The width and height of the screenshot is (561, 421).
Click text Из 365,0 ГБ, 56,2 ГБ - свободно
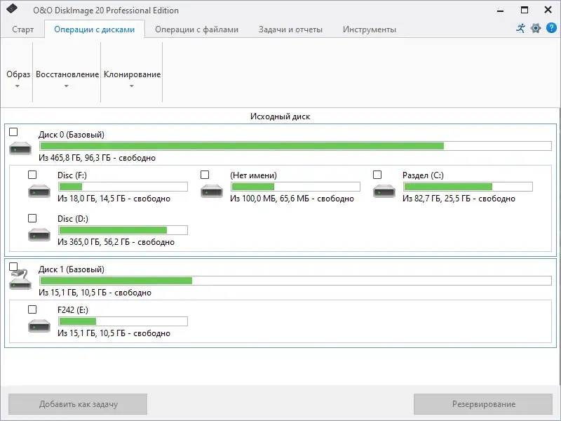(x=116, y=242)
